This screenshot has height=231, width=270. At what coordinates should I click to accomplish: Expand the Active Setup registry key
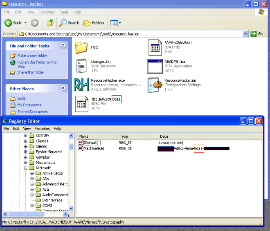click(x=32, y=173)
